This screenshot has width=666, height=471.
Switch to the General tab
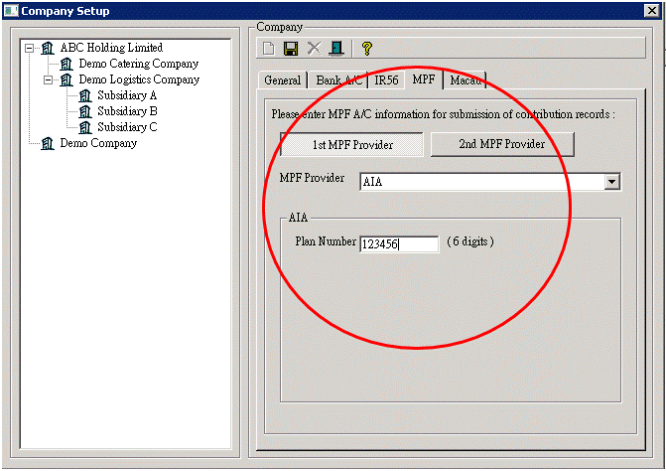coord(283,79)
